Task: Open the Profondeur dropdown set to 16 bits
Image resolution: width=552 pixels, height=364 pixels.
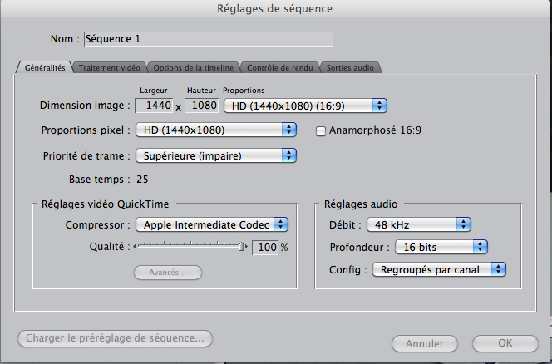Action: (x=441, y=247)
